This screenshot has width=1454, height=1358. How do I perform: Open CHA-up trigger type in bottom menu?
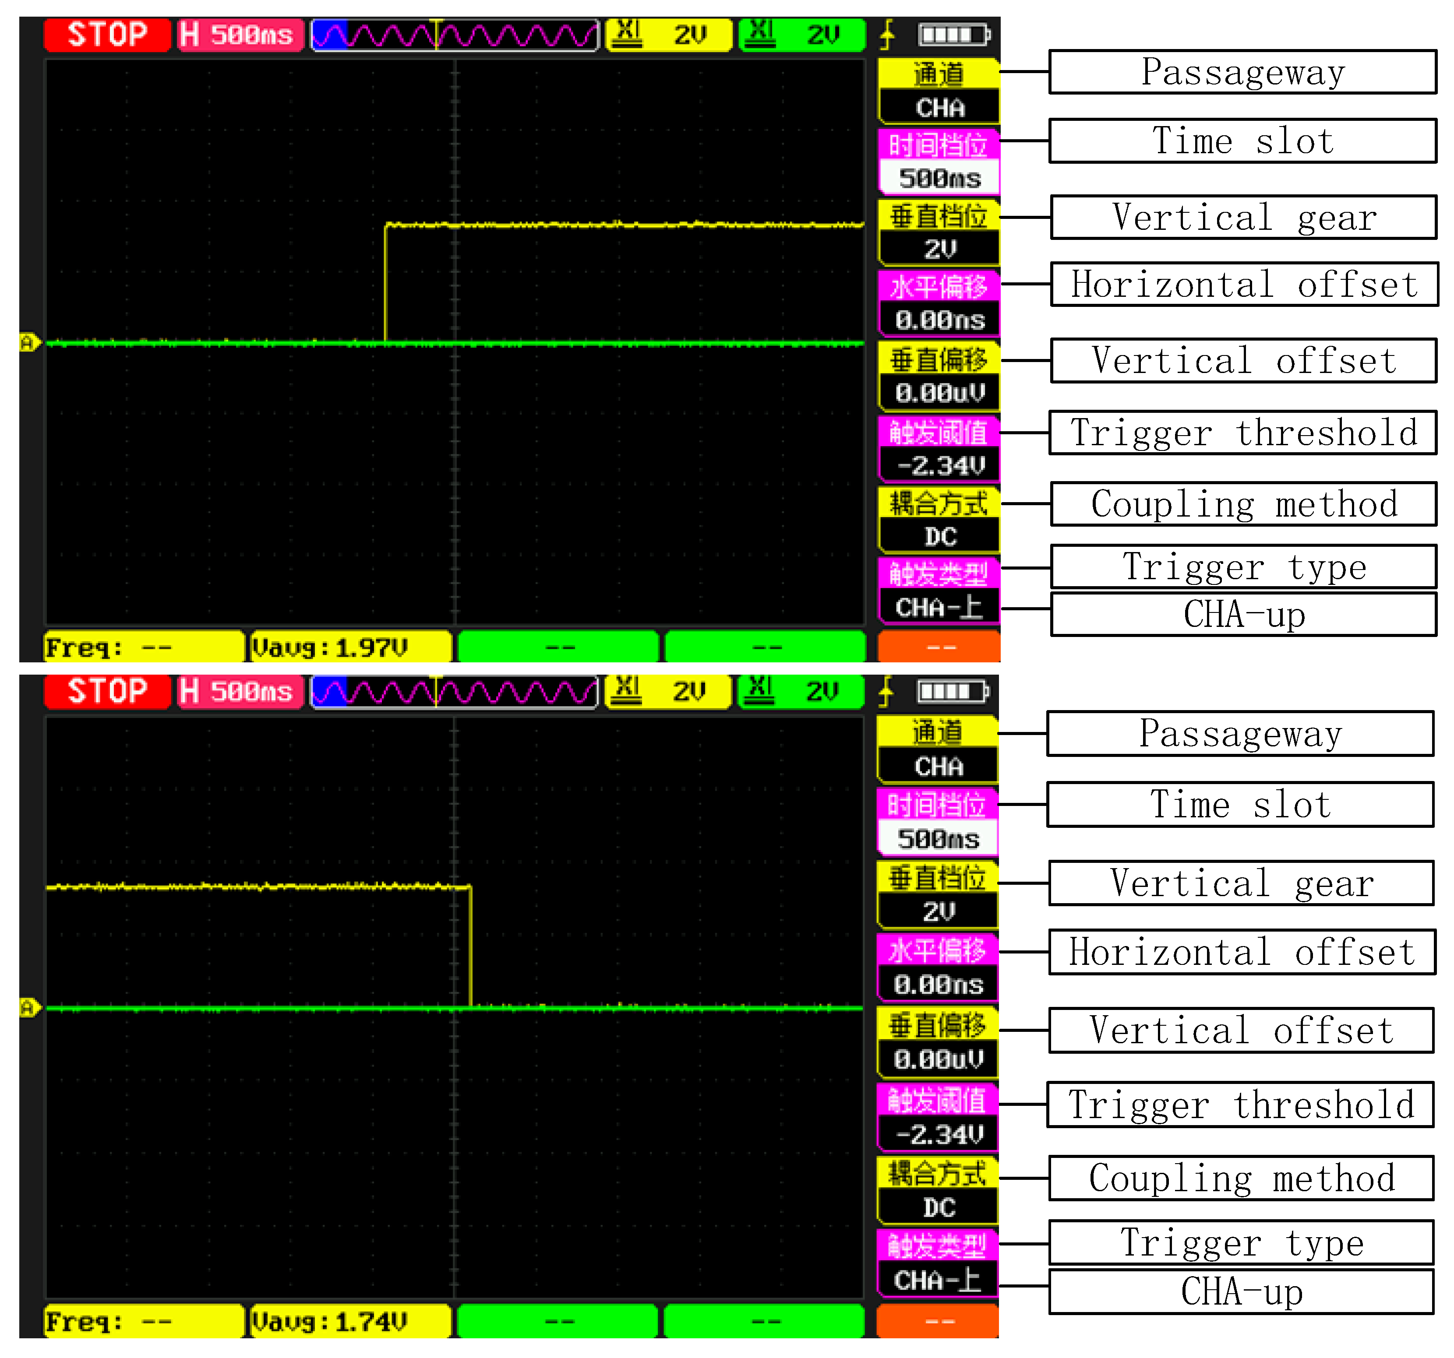click(938, 1281)
